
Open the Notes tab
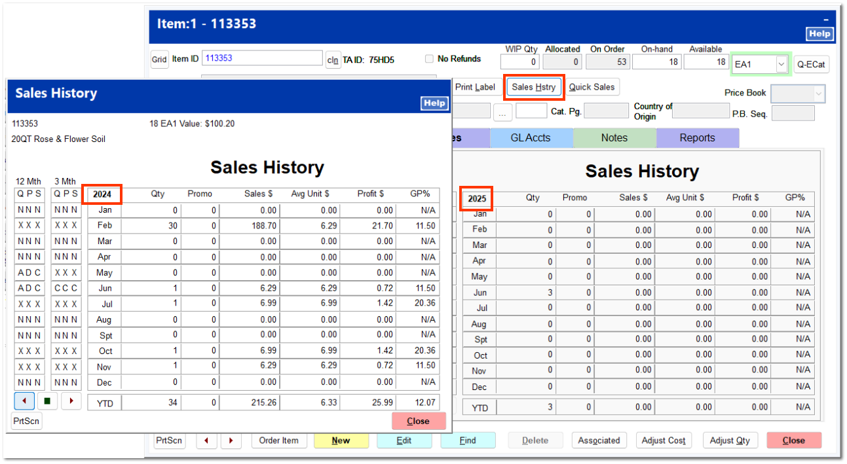pyautogui.click(x=614, y=137)
